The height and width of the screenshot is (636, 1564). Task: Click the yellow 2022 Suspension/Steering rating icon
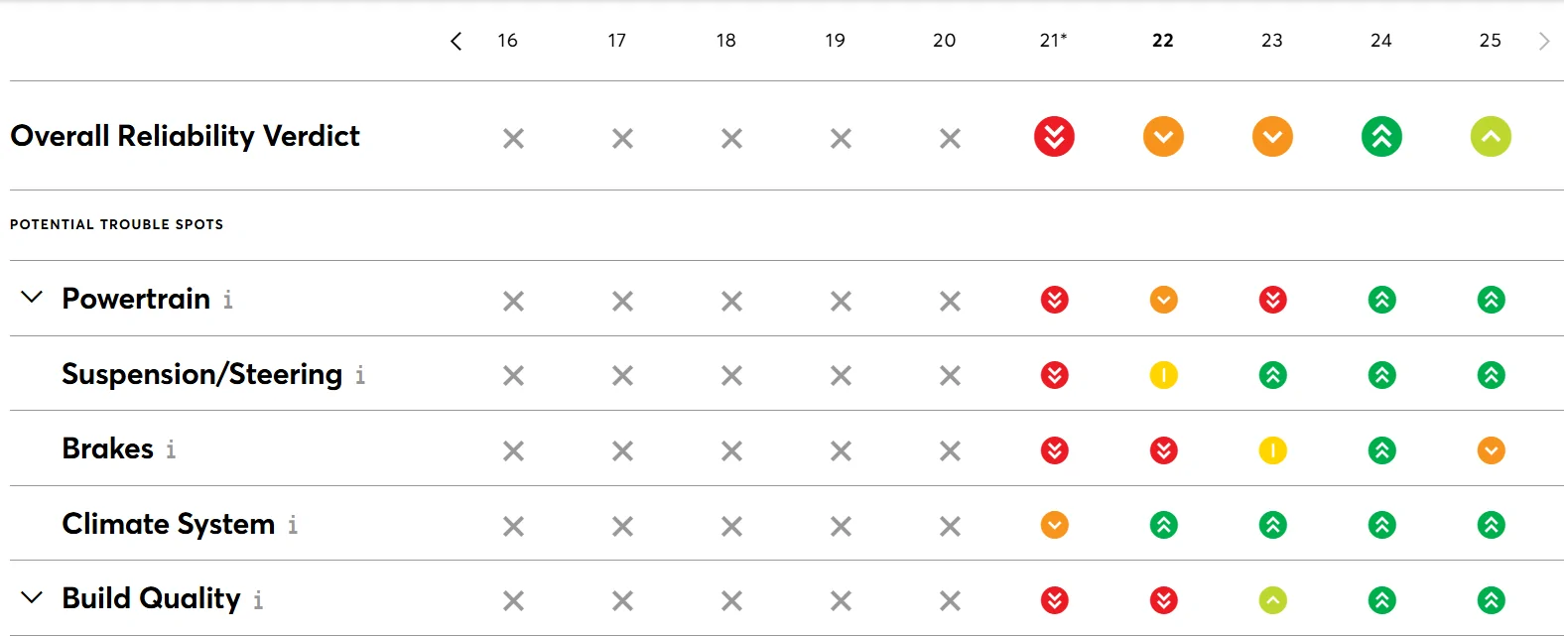pyautogui.click(x=1163, y=375)
